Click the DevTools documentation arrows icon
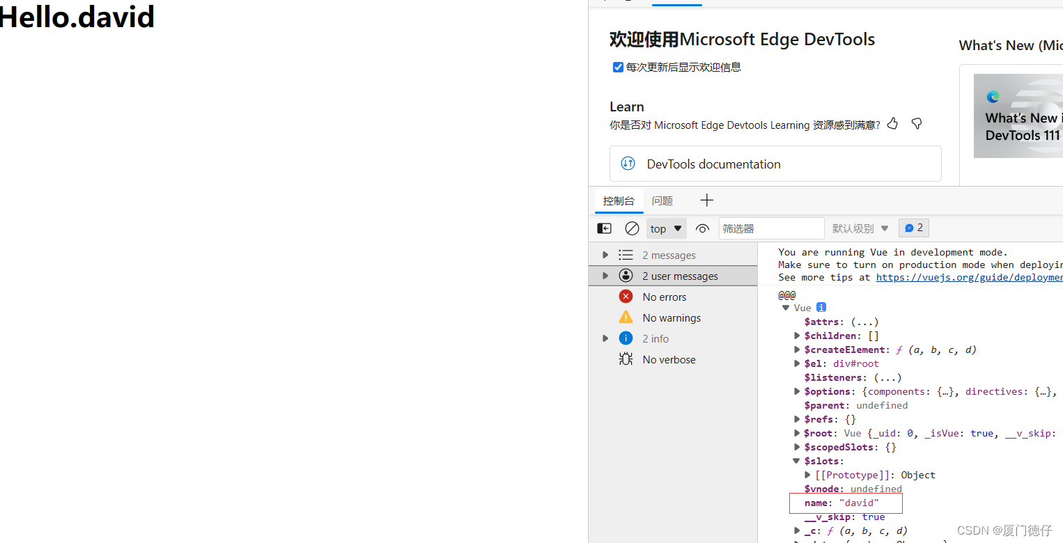The width and height of the screenshot is (1063, 543). (x=628, y=164)
